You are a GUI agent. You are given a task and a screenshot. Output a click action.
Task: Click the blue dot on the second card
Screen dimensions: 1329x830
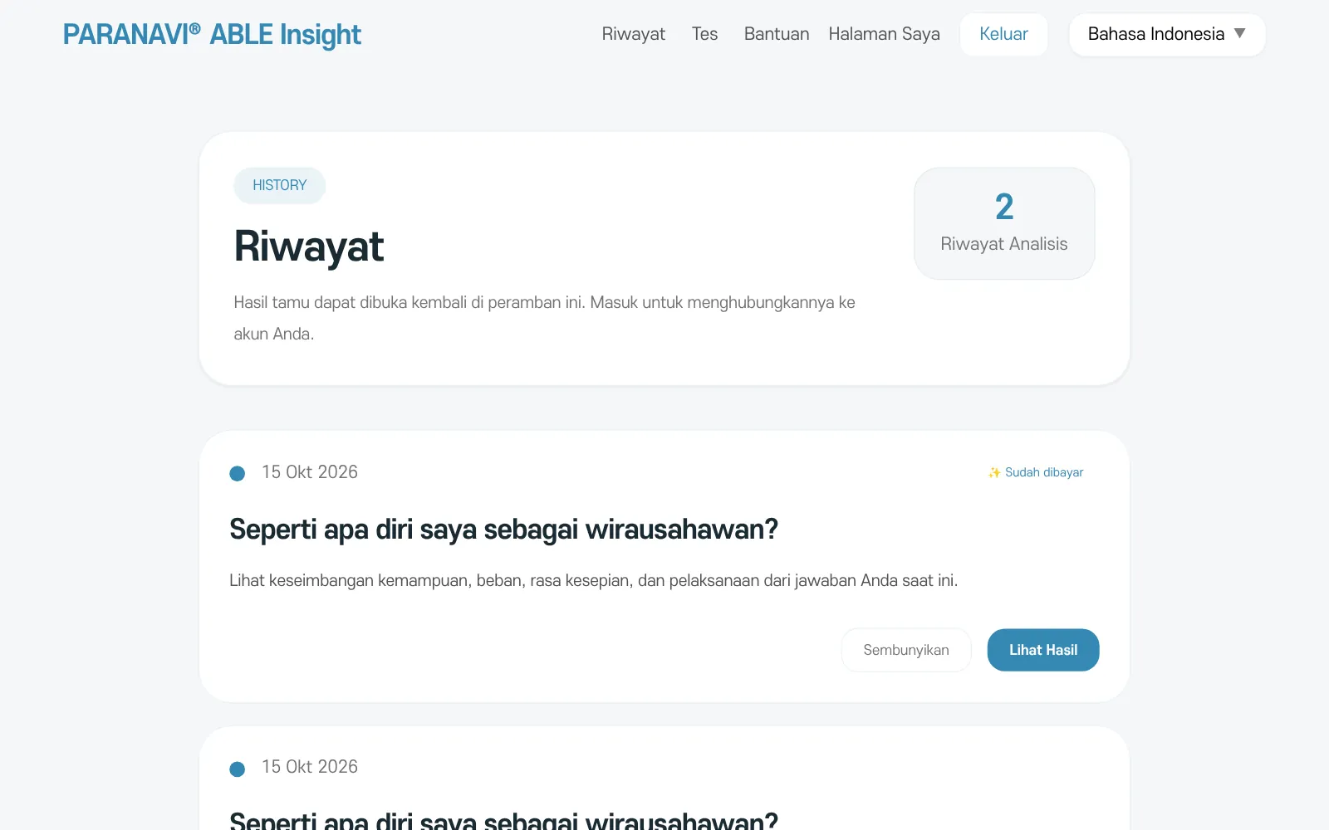pos(238,769)
